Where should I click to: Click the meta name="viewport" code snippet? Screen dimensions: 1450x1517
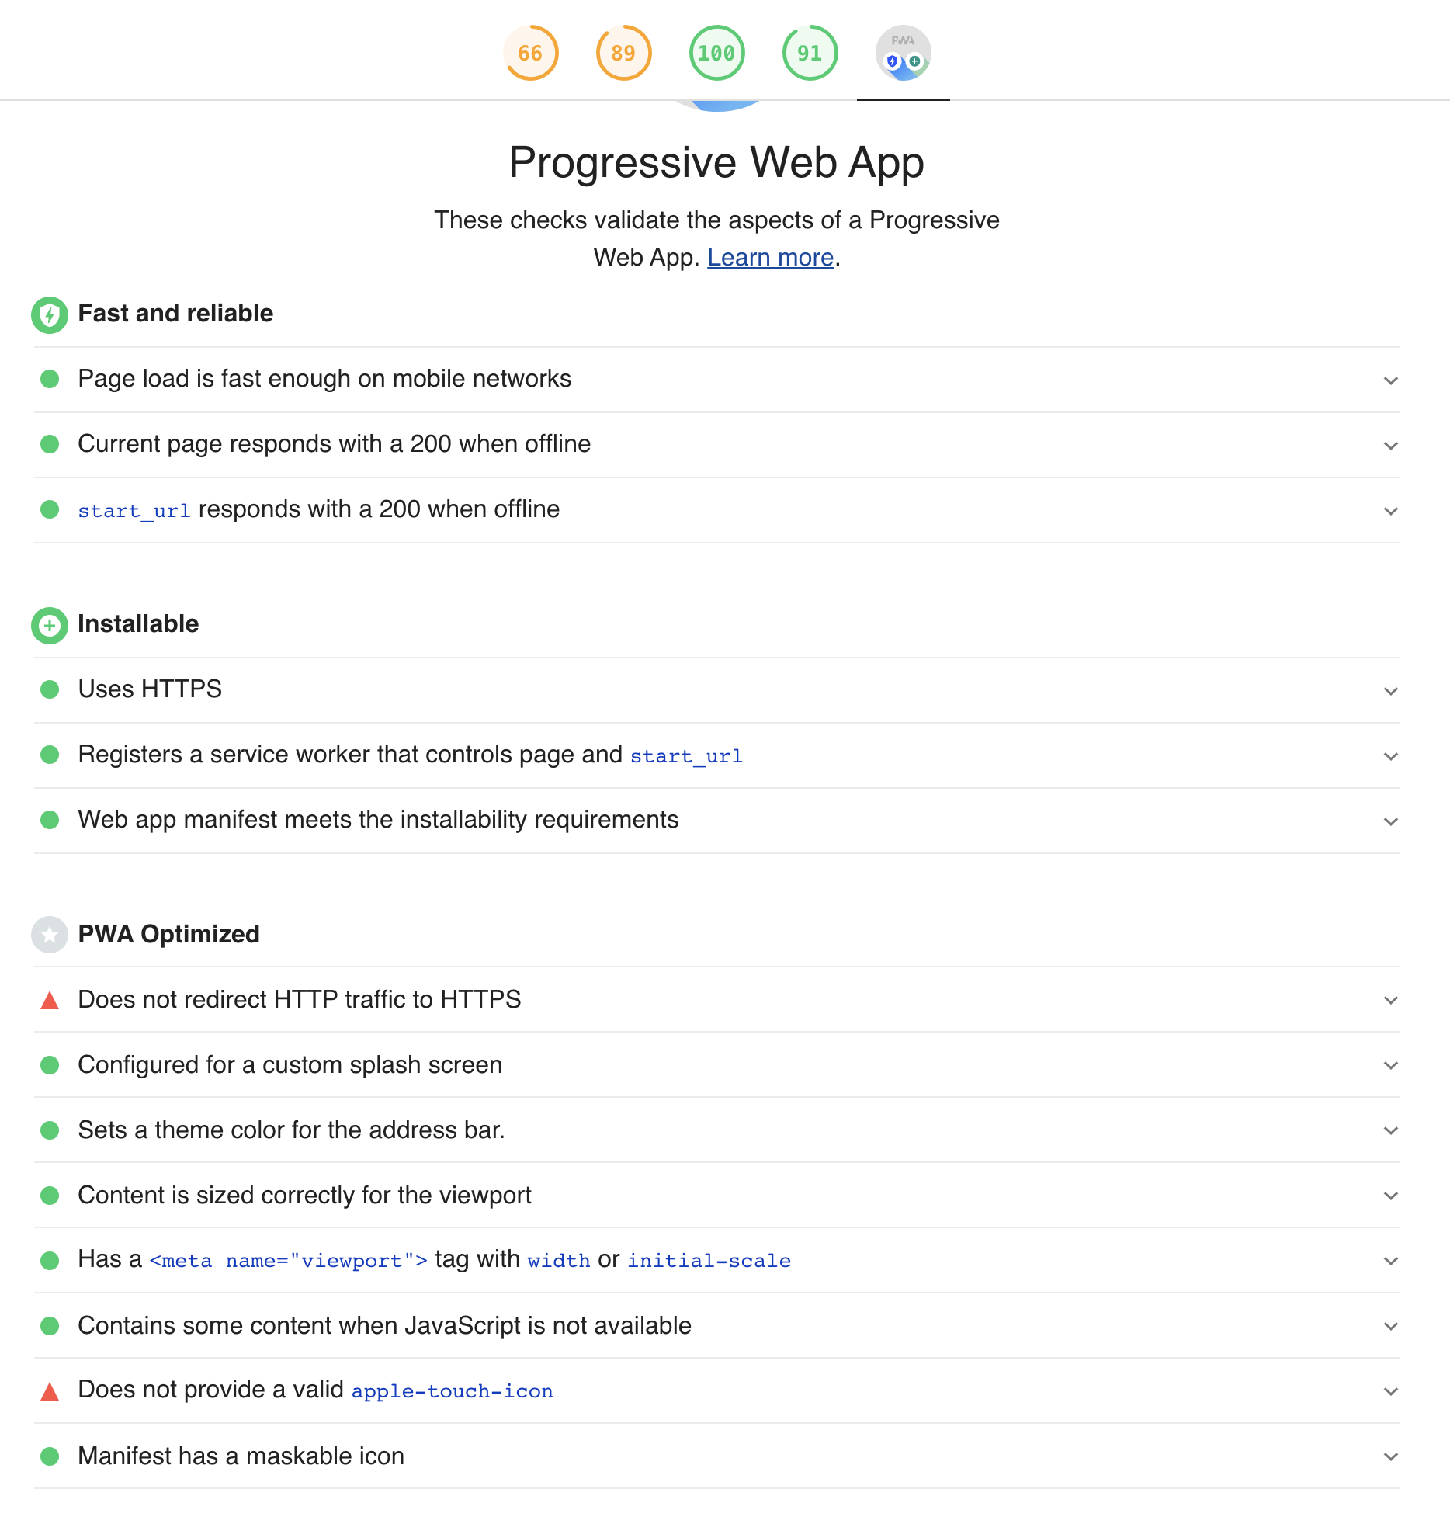288,1261
